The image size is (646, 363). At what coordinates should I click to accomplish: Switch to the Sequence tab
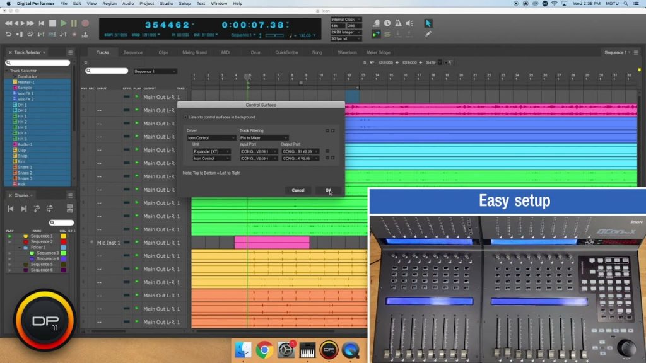pos(133,53)
